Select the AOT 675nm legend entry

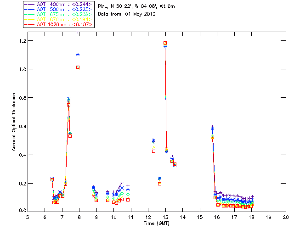pyautogui.click(x=58, y=14)
